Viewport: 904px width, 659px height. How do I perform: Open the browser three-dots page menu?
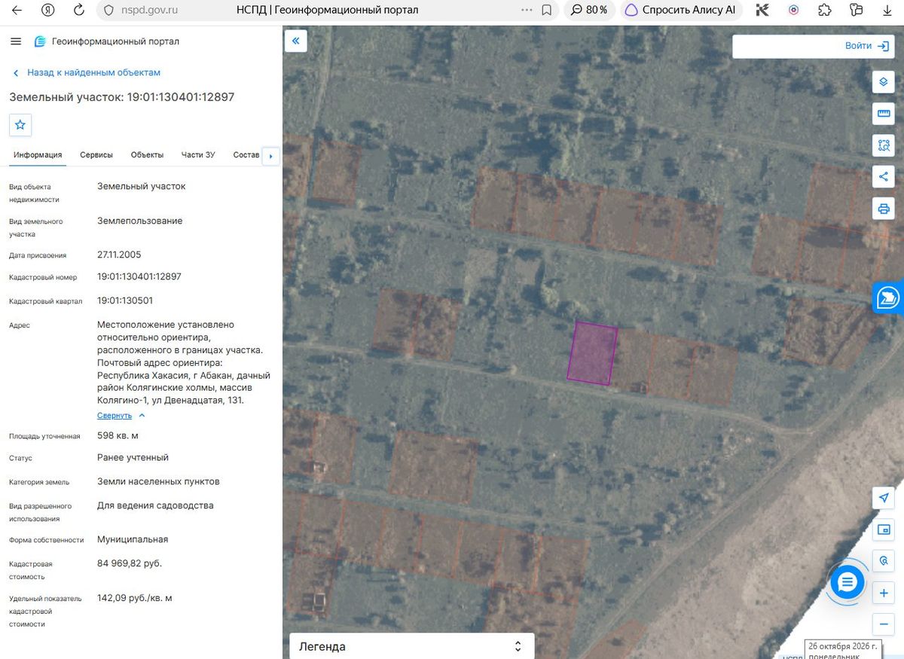tap(527, 10)
